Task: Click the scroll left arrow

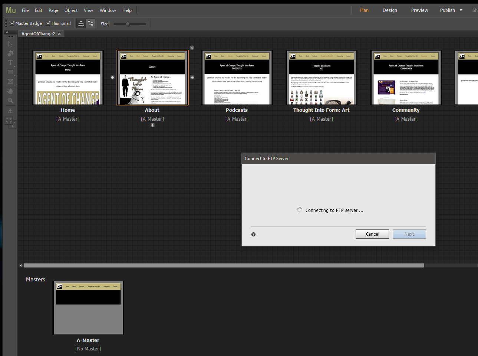Action: pyautogui.click(x=21, y=265)
